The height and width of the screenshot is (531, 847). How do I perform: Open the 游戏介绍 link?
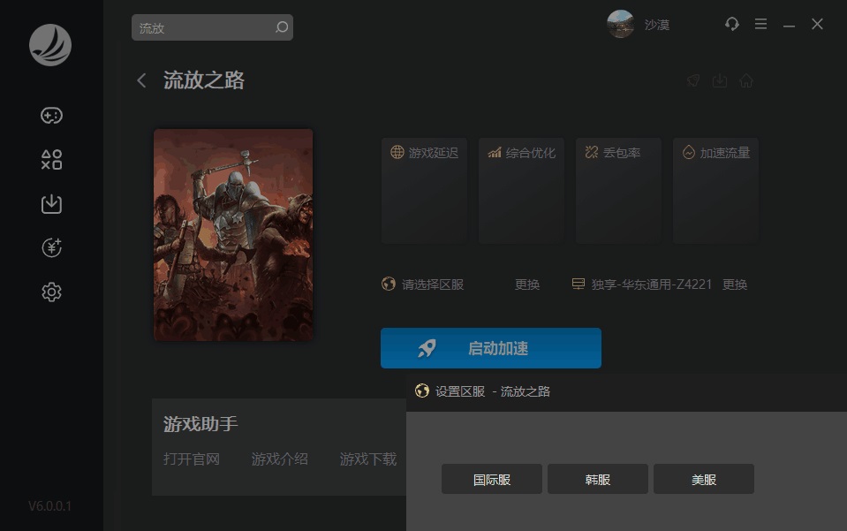(279, 459)
